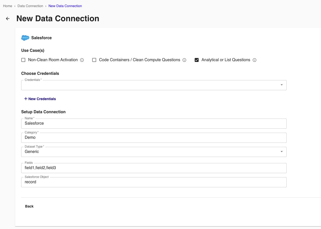Add New Credentials

(40, 99)
